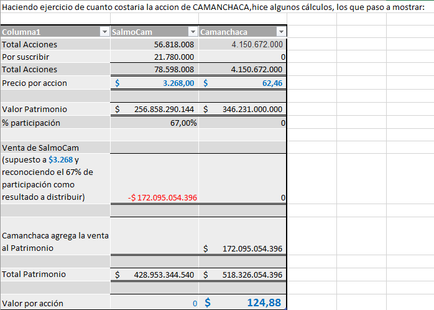
Task: Click the value 346.231.000.000
Action: (x=252, y=110)
